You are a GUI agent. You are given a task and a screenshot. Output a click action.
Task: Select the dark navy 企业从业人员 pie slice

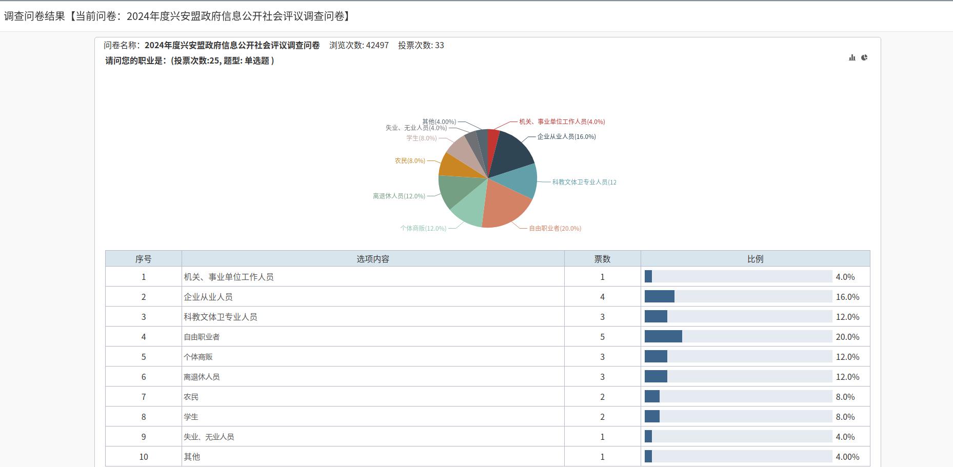click(513, 151)
